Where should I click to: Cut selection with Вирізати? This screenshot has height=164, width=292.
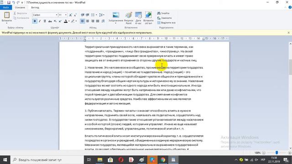coord(20,13)
